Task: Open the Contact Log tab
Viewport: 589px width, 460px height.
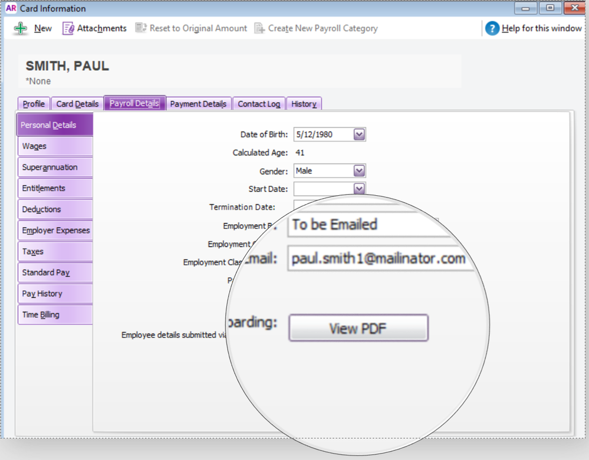Action: [x=259, y=104]
